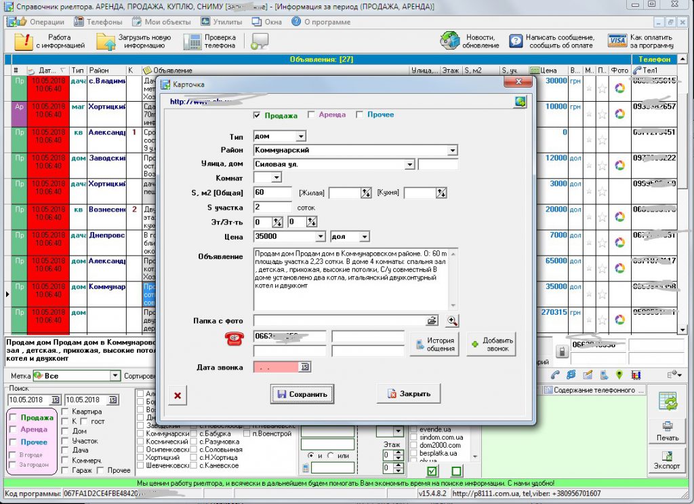Click 'Написать сообщение' question bubble icon

(x=516, y=41)
